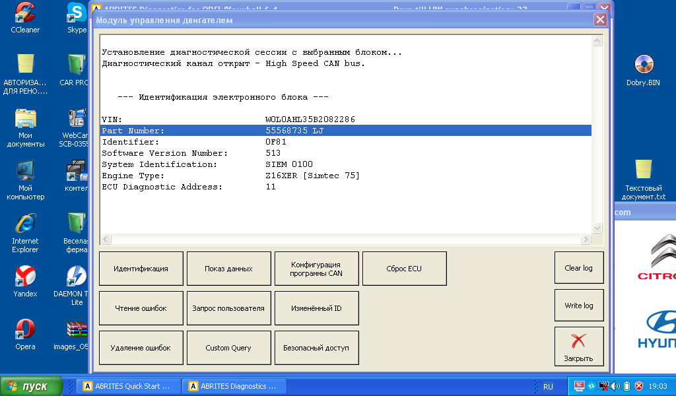This screenshot has height=396, width=676.
Task: Click the horizontal scroll right arrow
Action: click(586, 239)
